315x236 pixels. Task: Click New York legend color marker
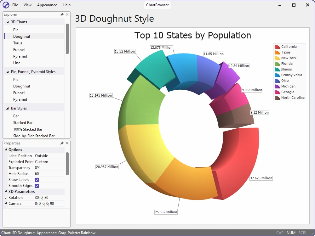(x=277, y=58)
